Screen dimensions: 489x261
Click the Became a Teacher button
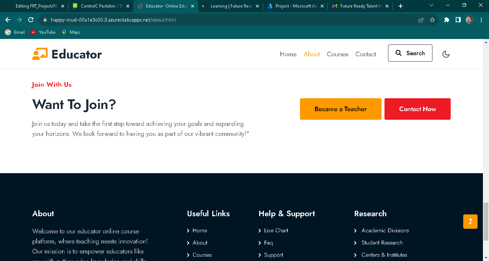pyautogui.click(x=340, y=109)
